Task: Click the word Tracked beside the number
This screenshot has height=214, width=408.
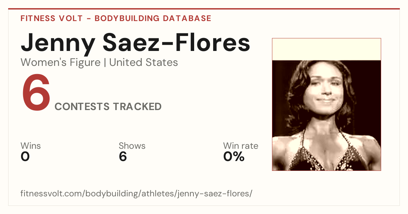Action: tap(137, 107)
